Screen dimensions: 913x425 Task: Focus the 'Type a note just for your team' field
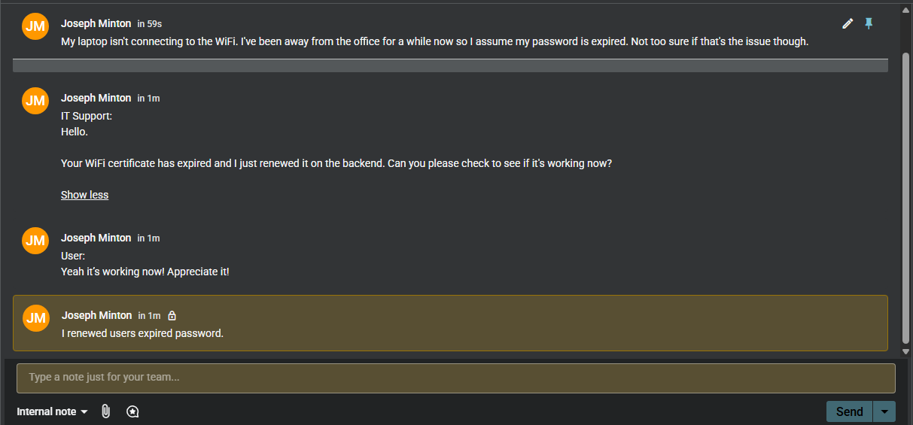[455, 378]
